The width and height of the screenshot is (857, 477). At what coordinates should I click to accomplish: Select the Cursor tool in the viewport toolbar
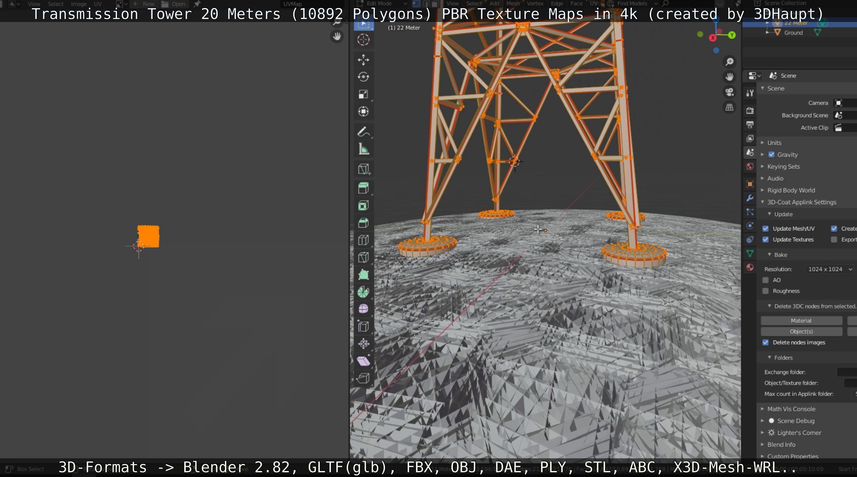click(x=363, y=40)
